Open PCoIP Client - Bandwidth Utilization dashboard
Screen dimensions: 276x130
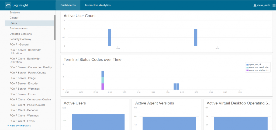pos(25,60)
